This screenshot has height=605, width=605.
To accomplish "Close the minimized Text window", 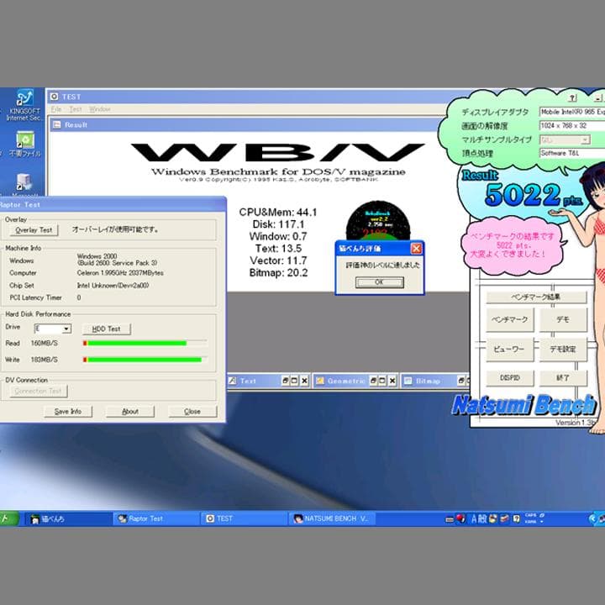I will pyautogui.click(x=304, y=381).
